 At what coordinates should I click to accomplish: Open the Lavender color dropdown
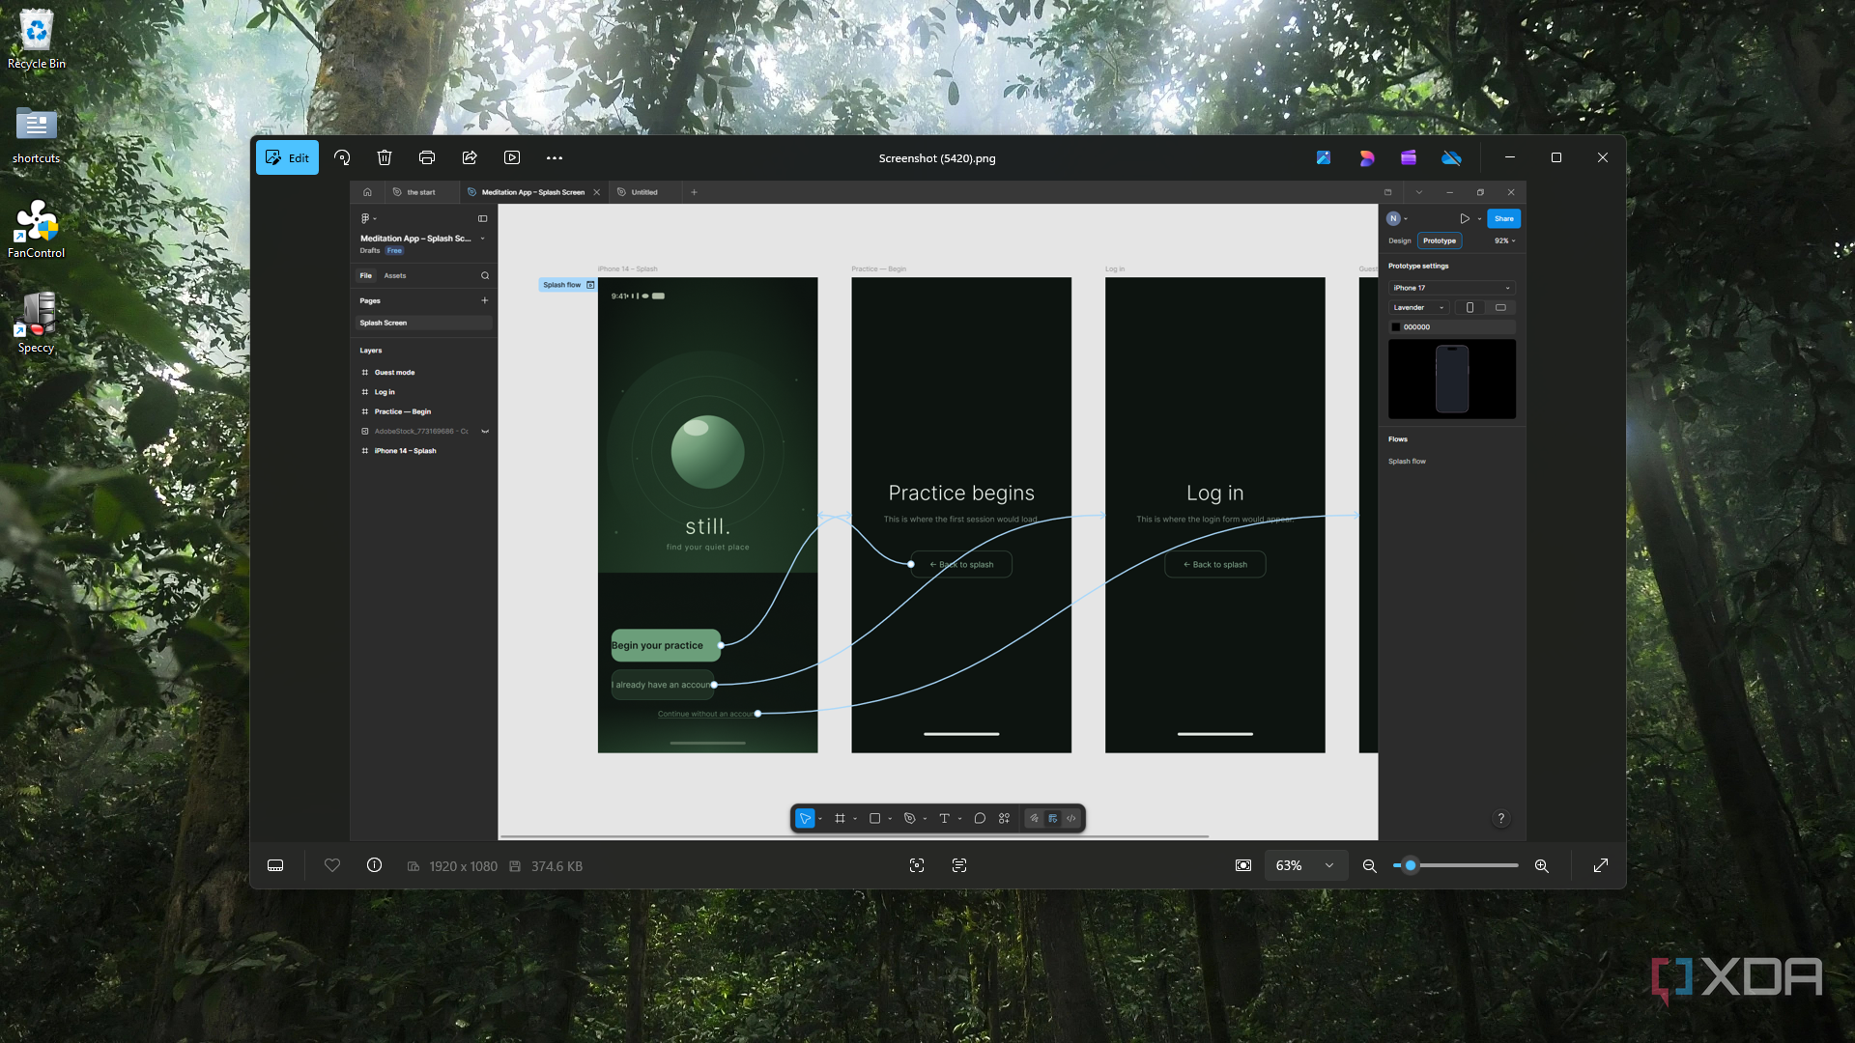click(x=1420, y=307)
